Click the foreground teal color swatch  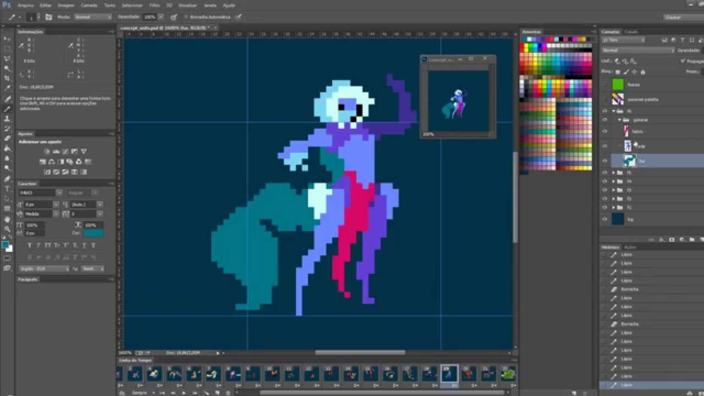(x=5, y=244)
